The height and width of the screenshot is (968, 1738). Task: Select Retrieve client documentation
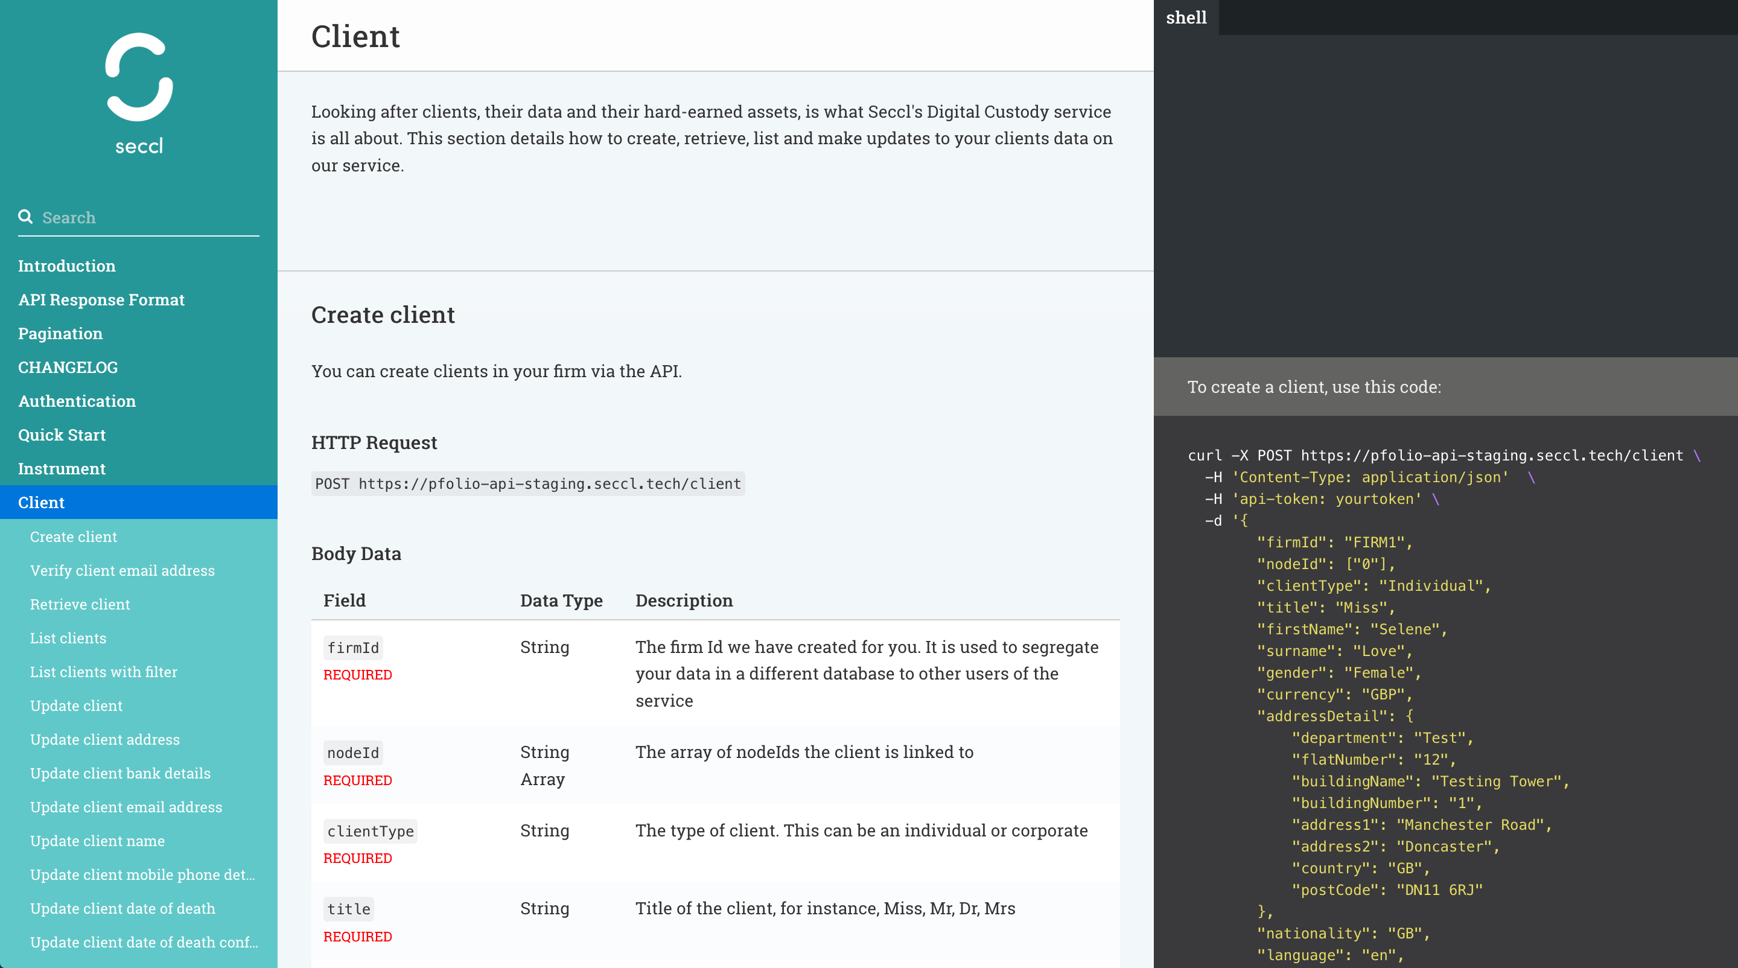80,603
